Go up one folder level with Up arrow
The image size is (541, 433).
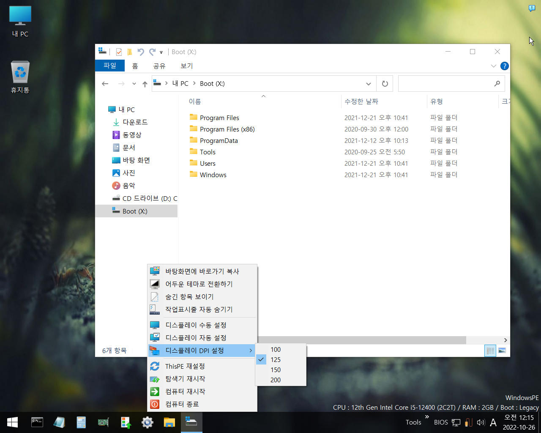click(x=145, y=84)
